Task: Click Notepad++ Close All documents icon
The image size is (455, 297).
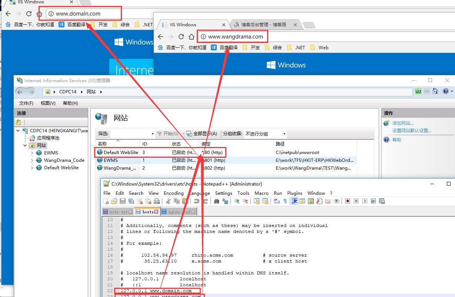Action: [148, 201]
